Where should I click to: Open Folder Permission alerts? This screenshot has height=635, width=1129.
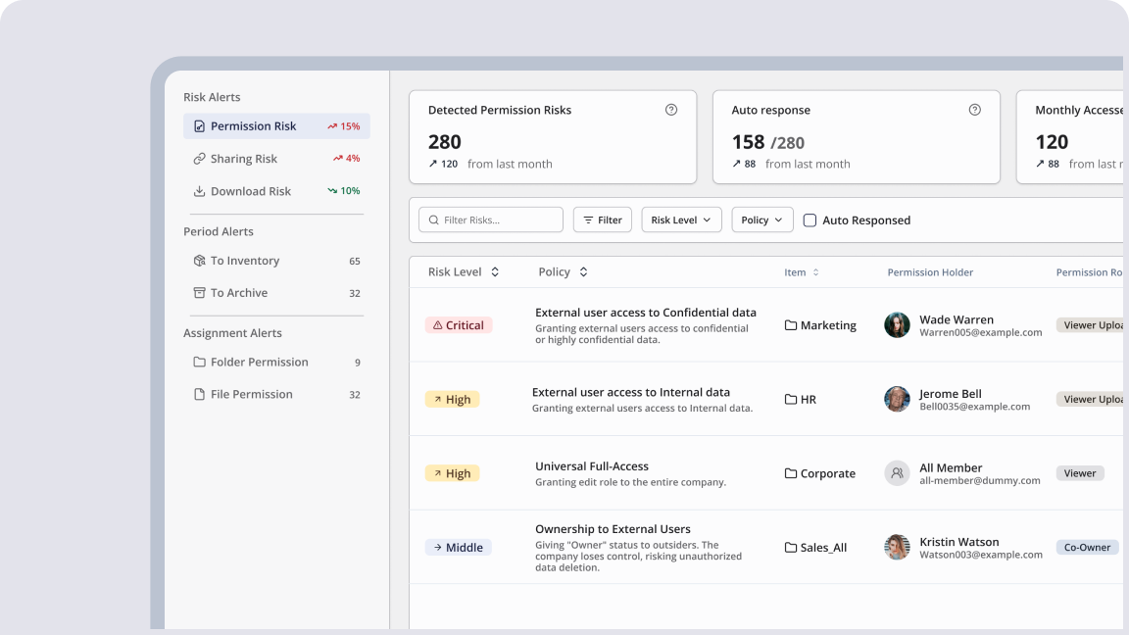tap(276, 363)
